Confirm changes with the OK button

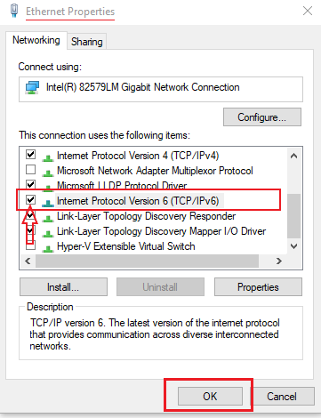click(210, 396)
